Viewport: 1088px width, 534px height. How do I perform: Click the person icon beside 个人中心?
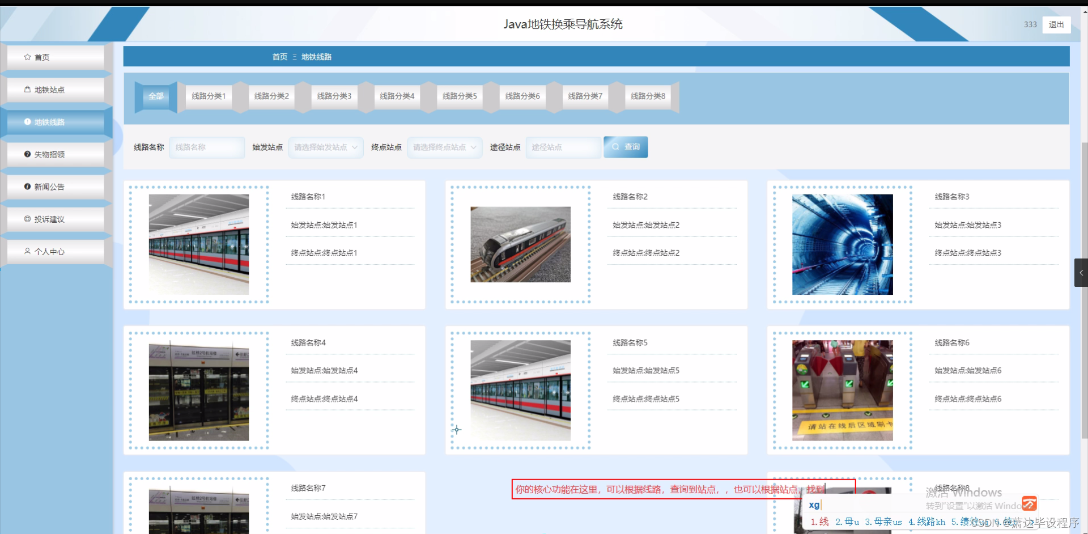(x=27, y=251)
